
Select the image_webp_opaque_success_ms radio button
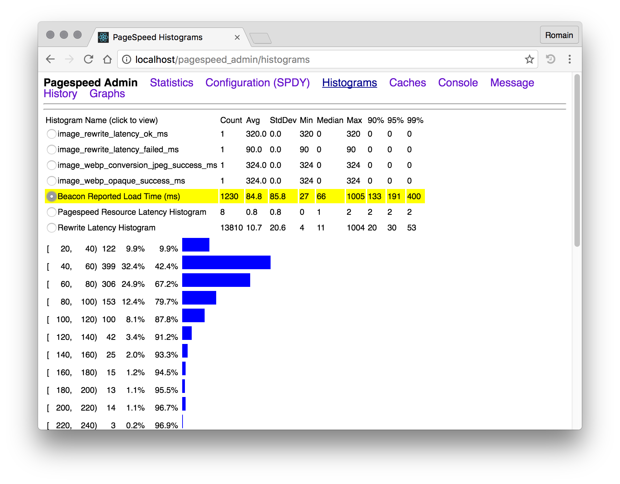52,181
